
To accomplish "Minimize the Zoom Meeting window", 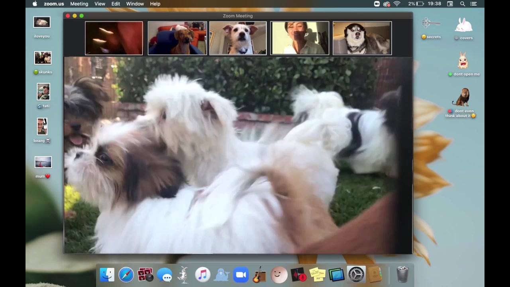I will pyautogui.click(x=75, y=16).
